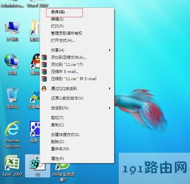Screen dimensions: 190x184
Task: Select 创建快捷方式(S) menu entry
Action: [77, 135]
